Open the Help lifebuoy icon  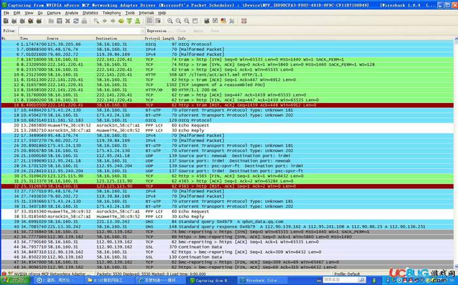pyautogui.click(x=244, y=21)
